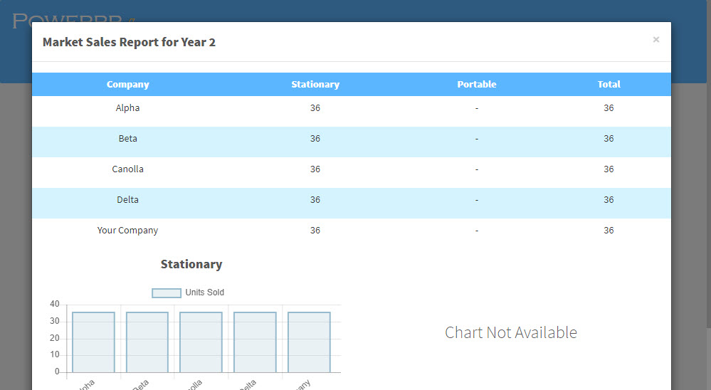Image resolution: width=711 pixels, height=390 pixels.
Task: Click Alpha's Total value 36
Action: (x=609, y=108)
